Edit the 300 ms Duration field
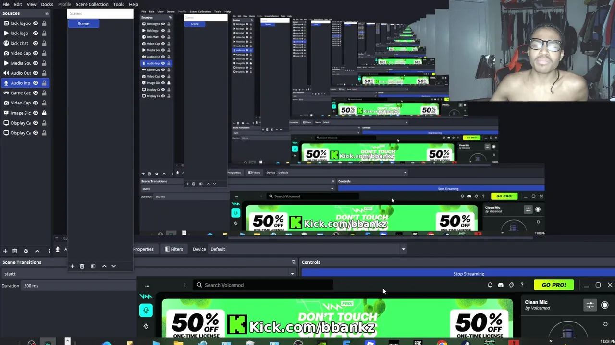Image resolution: width=615 pixels, height=345 pixels. tap(78, 286)
